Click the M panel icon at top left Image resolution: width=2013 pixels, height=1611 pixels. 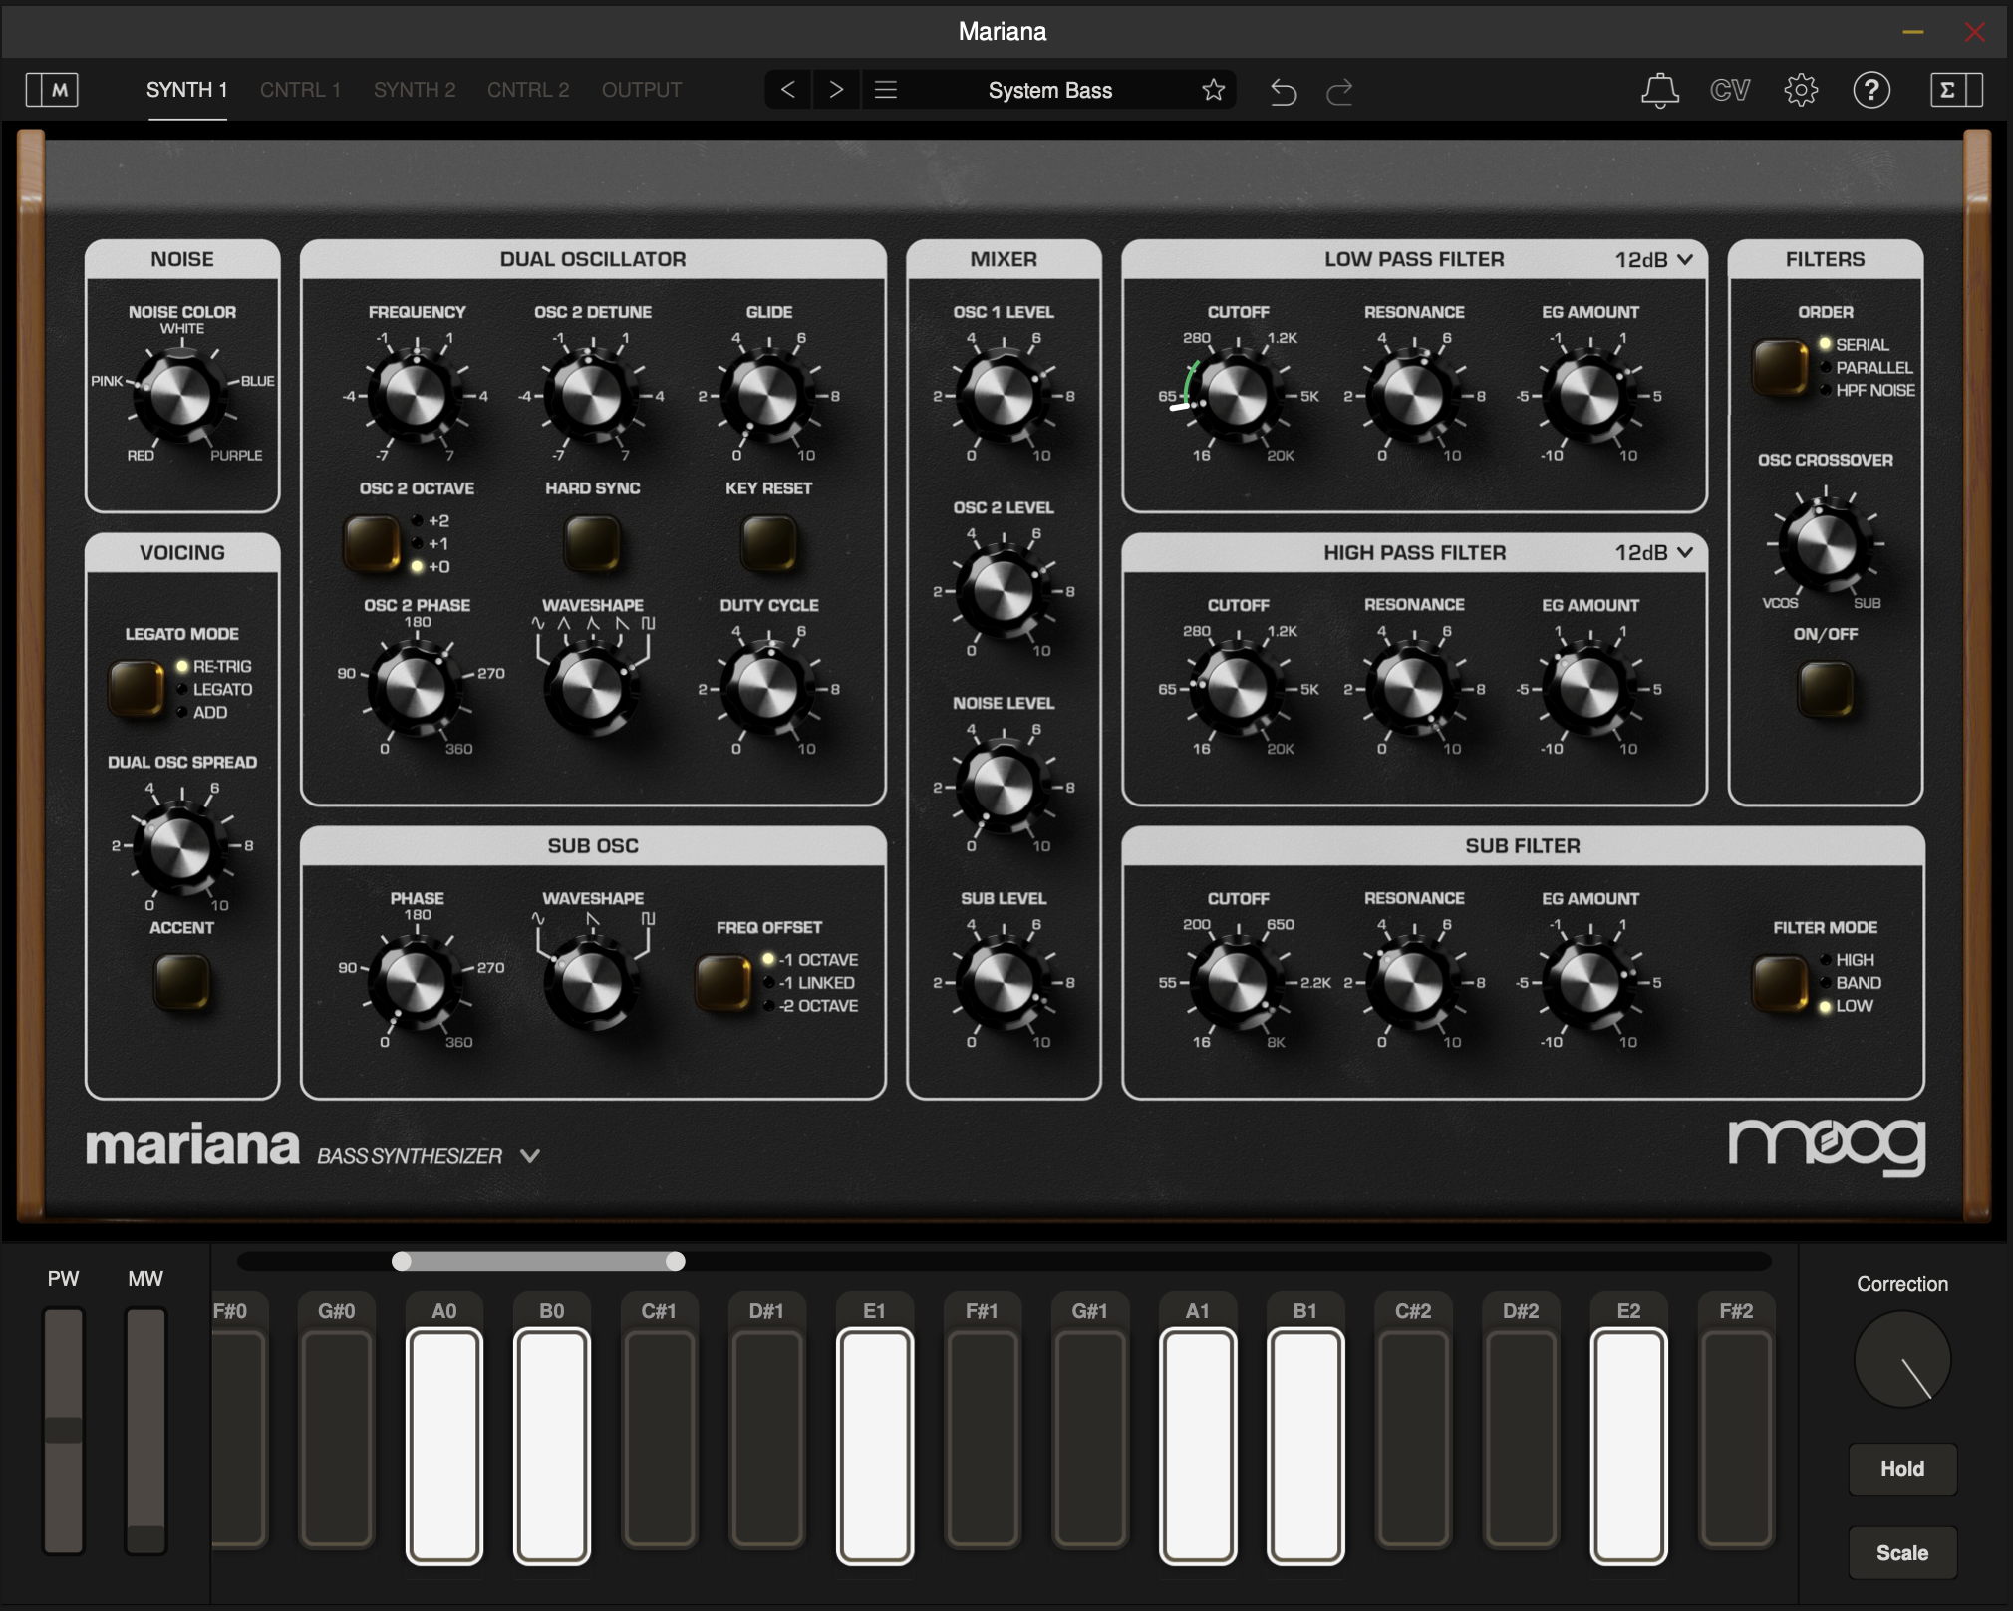click(52, 90)
